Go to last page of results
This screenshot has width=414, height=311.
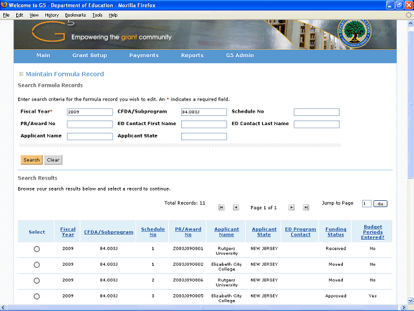[x=306, y=207]
